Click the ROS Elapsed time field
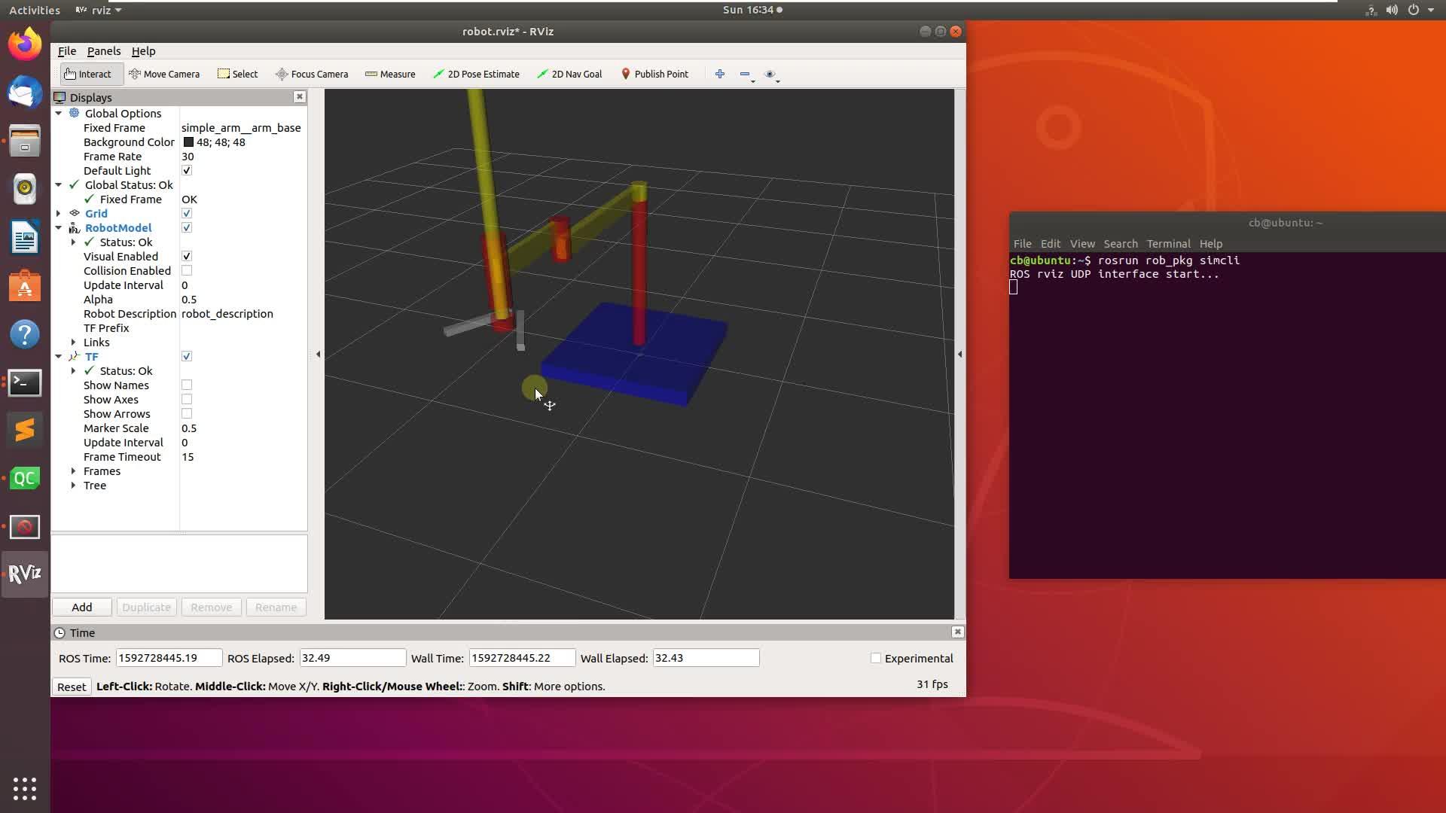The image size is (1446, 813). [352, 658]
